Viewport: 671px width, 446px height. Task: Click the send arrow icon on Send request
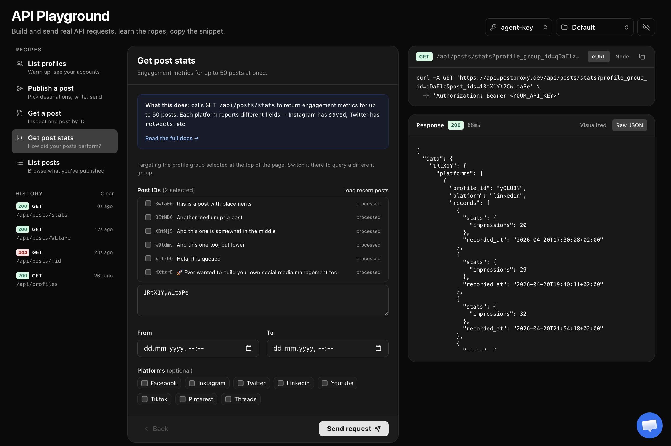coord(378,429)
